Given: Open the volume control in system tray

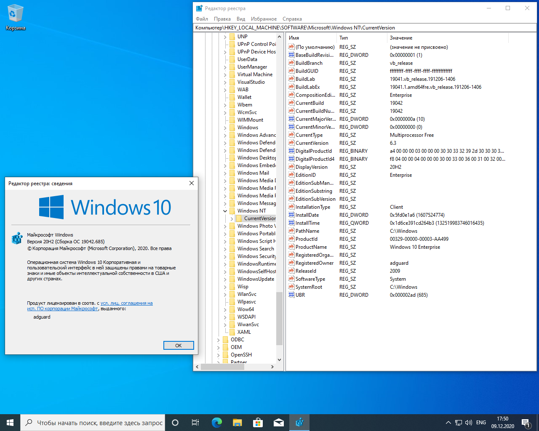Looking at the screenshot, I should pos(468,423).
